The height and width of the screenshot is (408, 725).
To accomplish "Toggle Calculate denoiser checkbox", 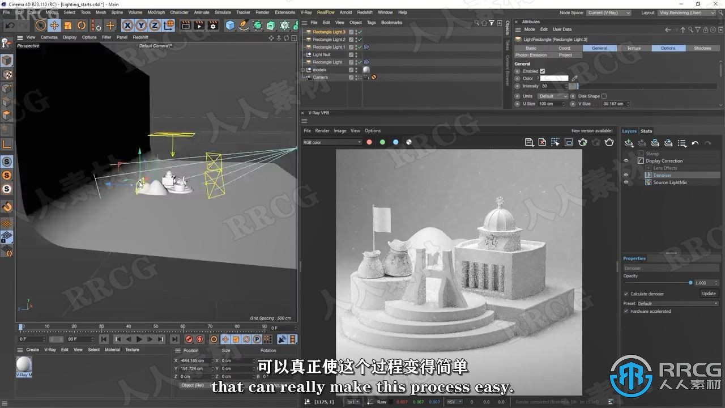I will (x=626, y=294).
